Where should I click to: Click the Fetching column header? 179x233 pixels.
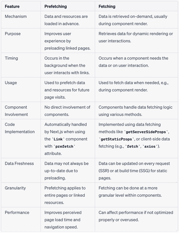(107, 6)
